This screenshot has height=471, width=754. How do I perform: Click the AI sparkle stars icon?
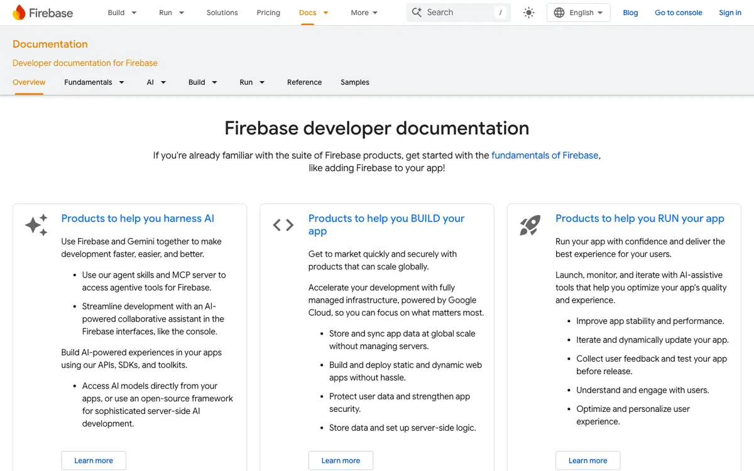(36, 225)
